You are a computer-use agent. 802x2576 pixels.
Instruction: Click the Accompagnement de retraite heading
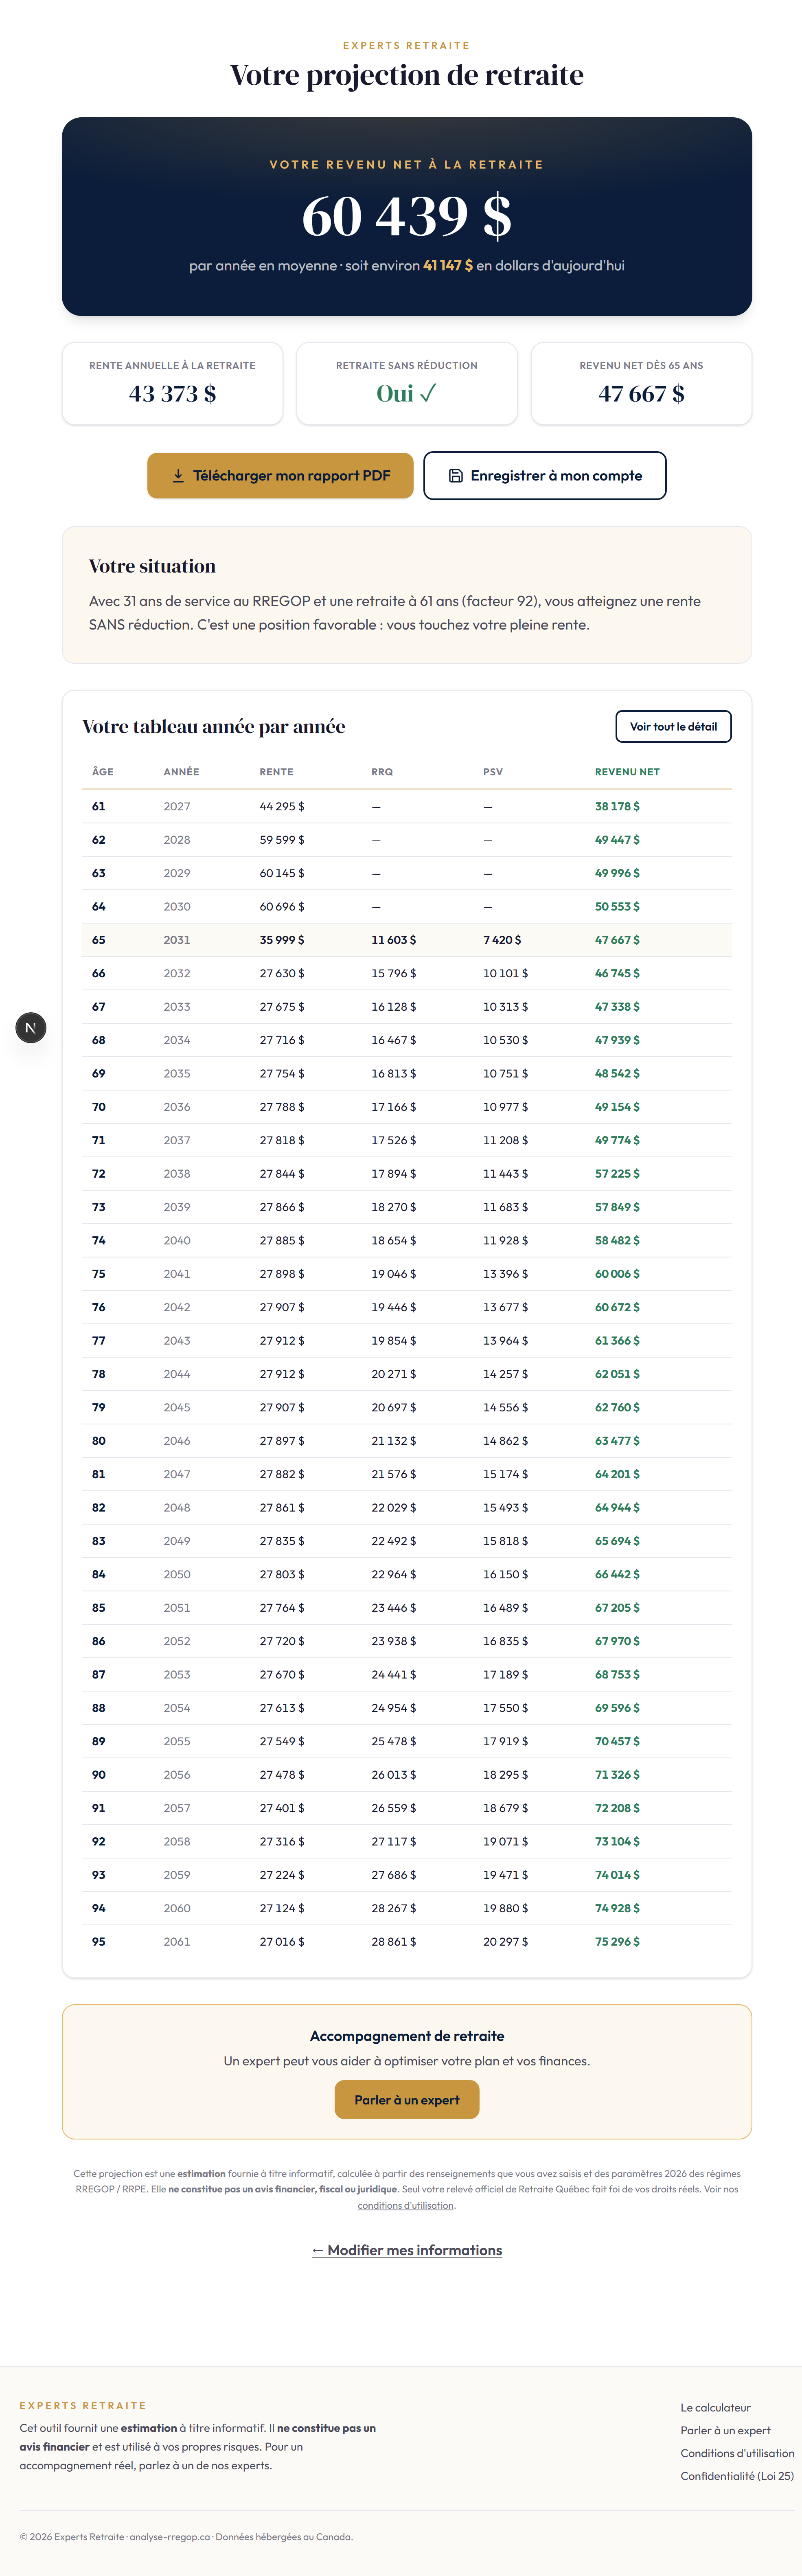(x=407, y=2036)
